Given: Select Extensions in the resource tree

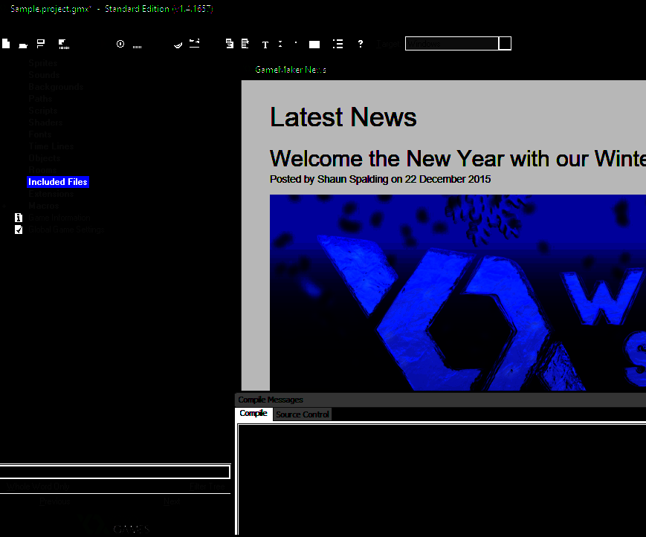Looking at the screenshot, I should tap(51, 194).
